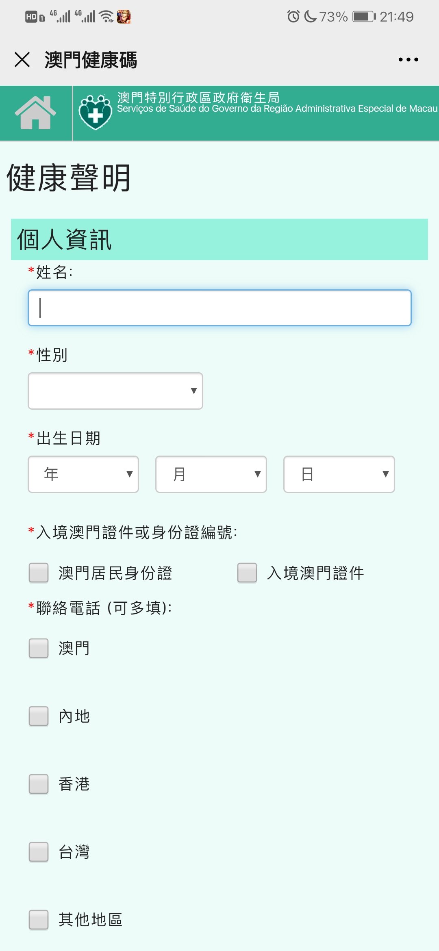The height and width of the screenshot is (951, 439).
Task: Tick the 台灣 phone checkbox
Action: [x=39, y=852]
